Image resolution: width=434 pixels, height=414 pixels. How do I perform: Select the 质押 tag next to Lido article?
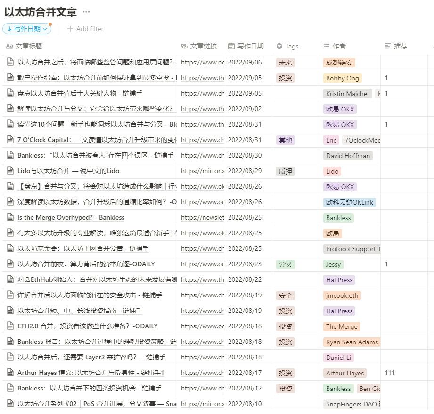pyautogui.click(x=285, y=171)
